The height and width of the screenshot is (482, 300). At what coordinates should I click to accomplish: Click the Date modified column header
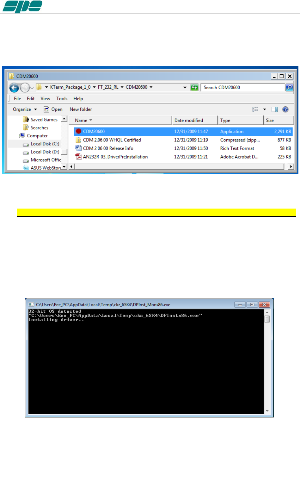tap(195, 120)
